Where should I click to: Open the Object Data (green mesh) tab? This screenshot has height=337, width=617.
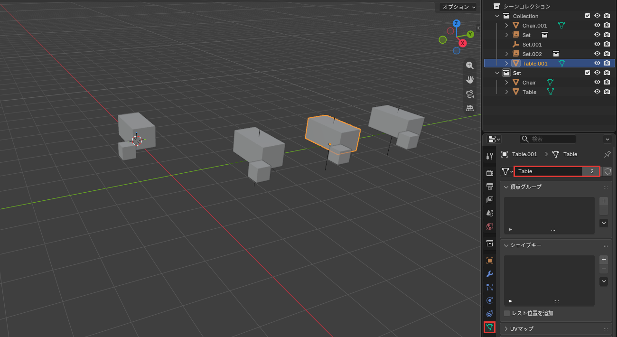tap(490, 327)
